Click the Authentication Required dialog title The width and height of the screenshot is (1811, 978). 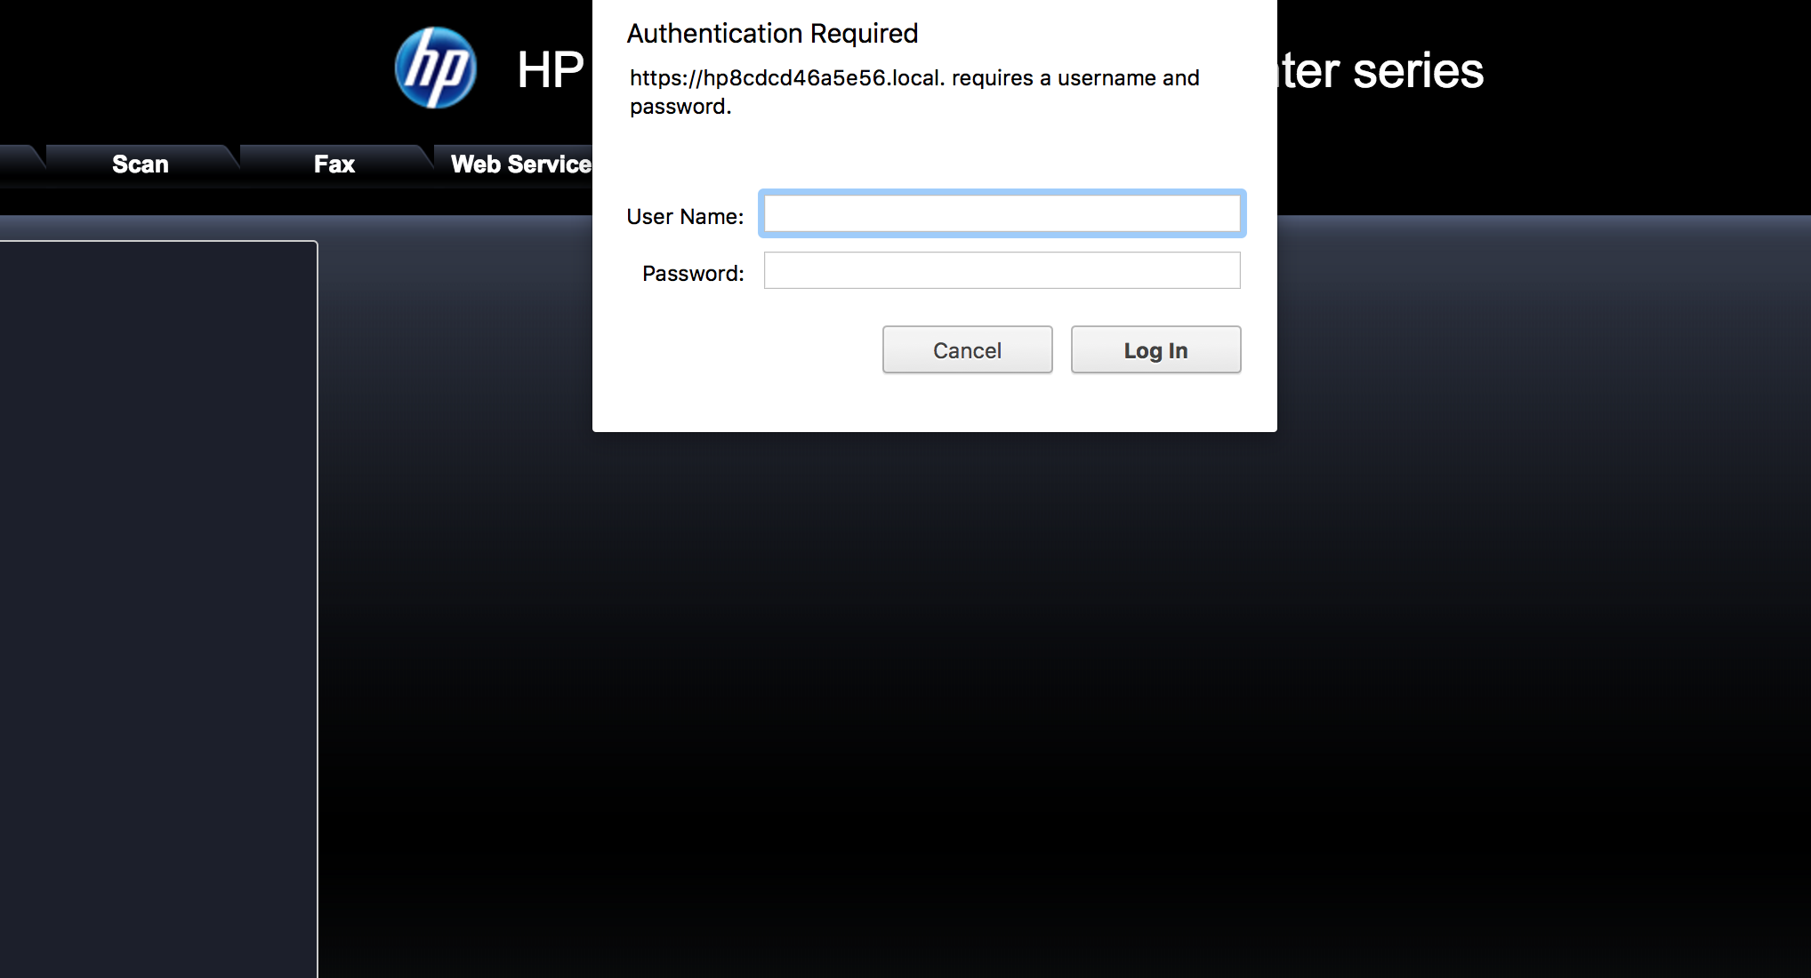tap(772, 34)
